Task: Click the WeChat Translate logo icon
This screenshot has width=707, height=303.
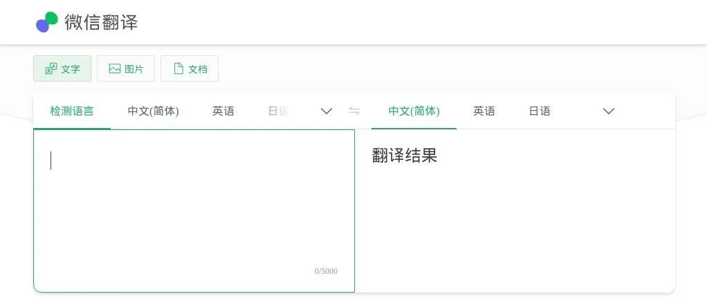Action: point(47,22)
